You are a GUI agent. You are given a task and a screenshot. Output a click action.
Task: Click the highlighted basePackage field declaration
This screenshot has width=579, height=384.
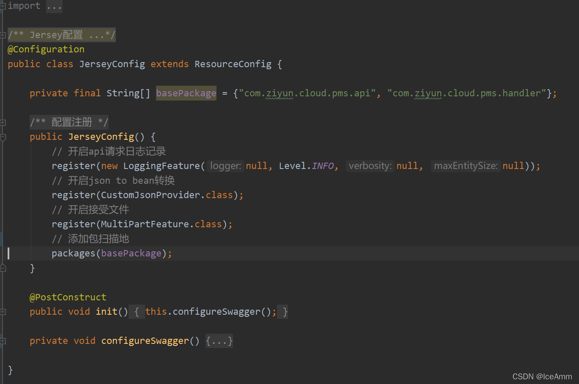coord(186,93)
